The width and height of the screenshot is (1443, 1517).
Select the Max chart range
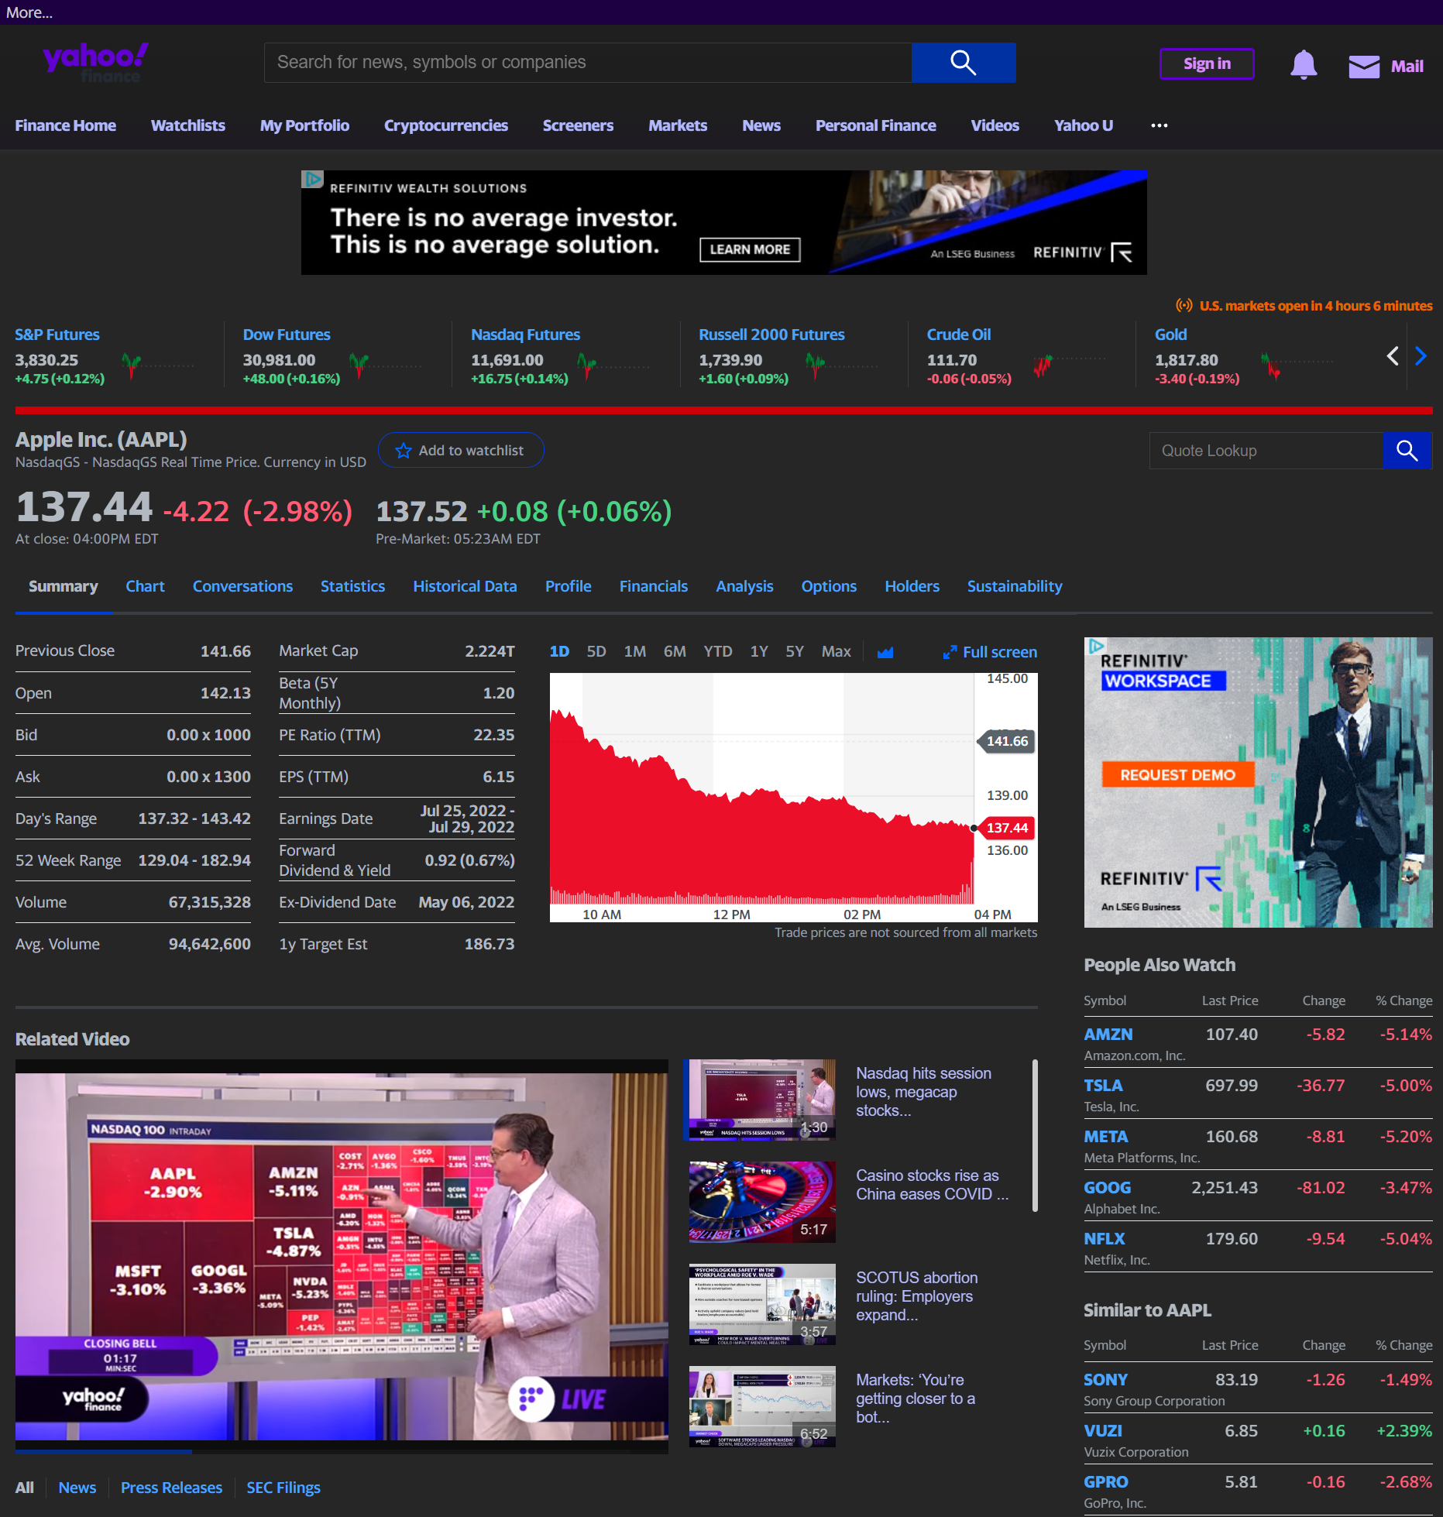pyautogui.click(x=837, y=652)
